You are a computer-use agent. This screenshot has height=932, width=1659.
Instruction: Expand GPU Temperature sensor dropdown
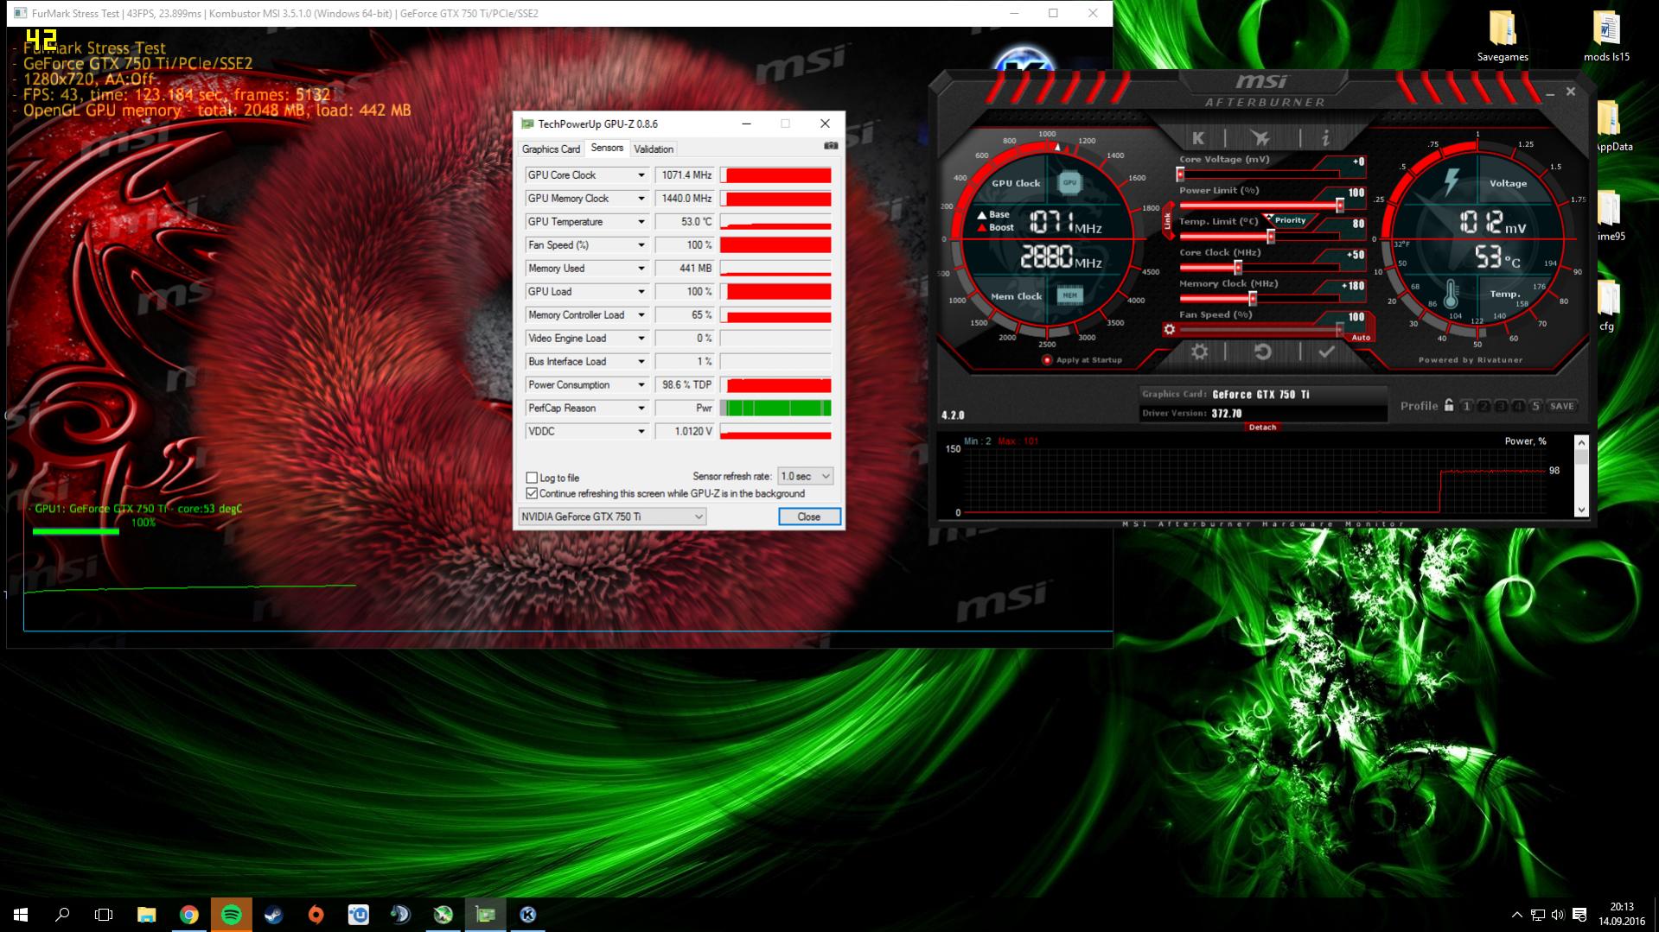tap(641, 222)
